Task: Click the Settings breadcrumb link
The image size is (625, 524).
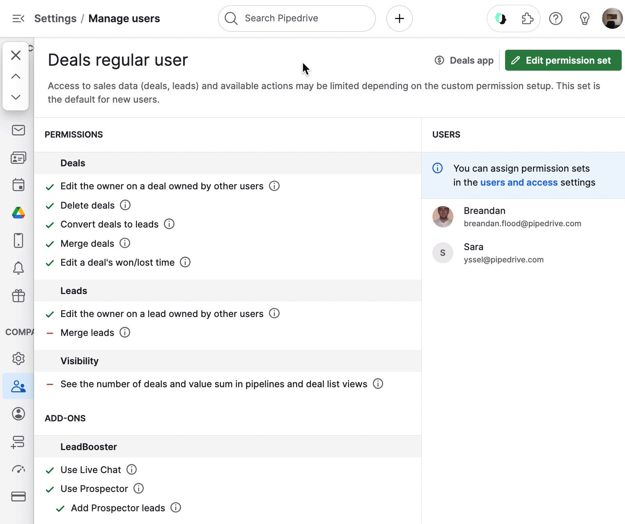Action: 55,18
